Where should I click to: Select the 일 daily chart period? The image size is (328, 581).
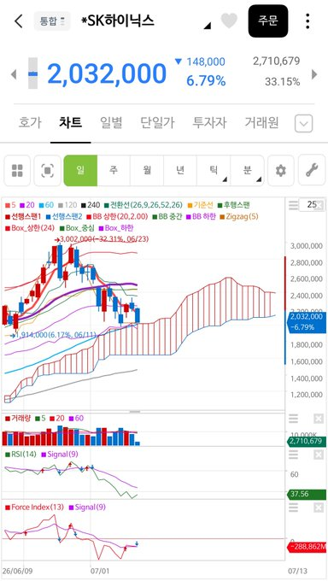point(80,170)
